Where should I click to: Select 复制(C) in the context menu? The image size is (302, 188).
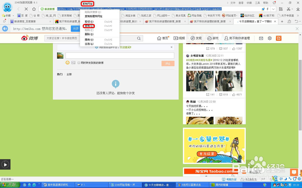pos(100,26)
